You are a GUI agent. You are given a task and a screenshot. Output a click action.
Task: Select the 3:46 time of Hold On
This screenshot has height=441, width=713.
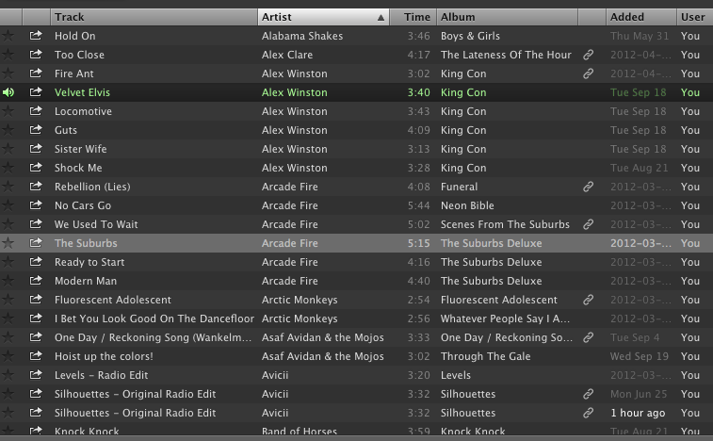pyautogui.click(x=418, y=36)
